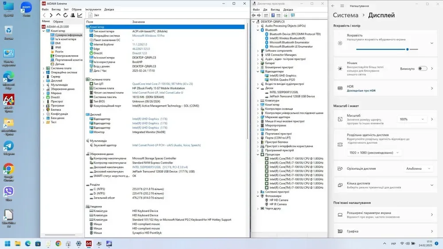Click the AIDA64 back arrow icon
The image size is (443, 249).
(x=44, y=15)
